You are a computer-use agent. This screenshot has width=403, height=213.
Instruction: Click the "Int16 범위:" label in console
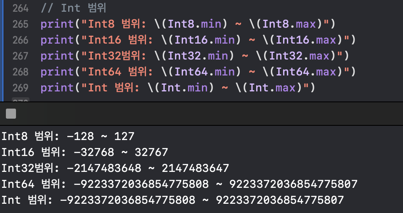pos(34,152)
